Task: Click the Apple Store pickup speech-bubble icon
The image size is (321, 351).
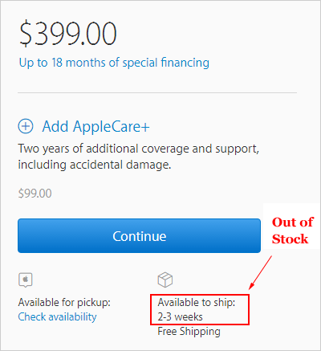Action: click(x=26, y=280)
